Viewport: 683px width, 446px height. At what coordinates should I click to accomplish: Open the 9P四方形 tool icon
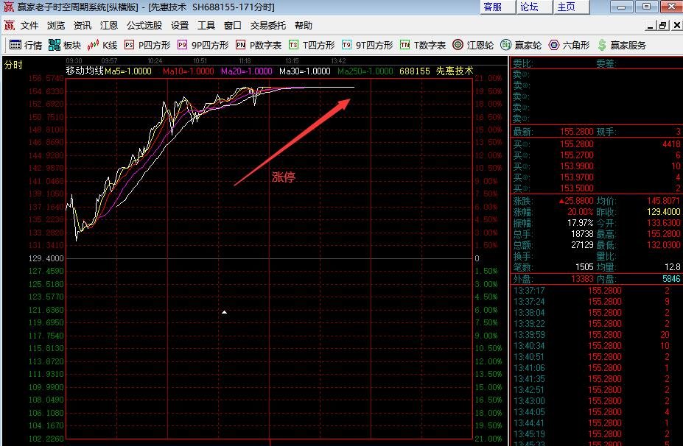[182, 45]
